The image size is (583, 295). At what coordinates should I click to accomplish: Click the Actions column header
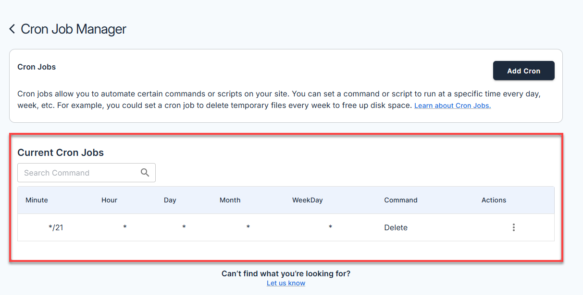tap(494, 200)
